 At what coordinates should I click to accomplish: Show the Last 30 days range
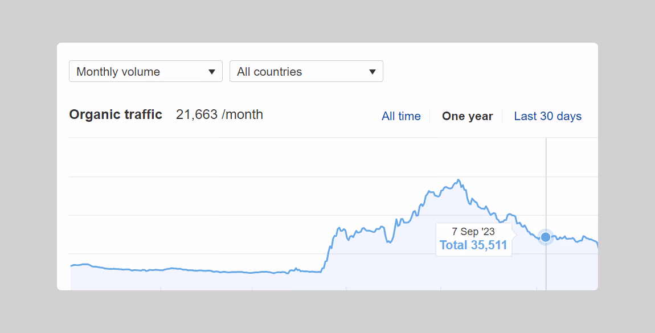tap(548, 116)
